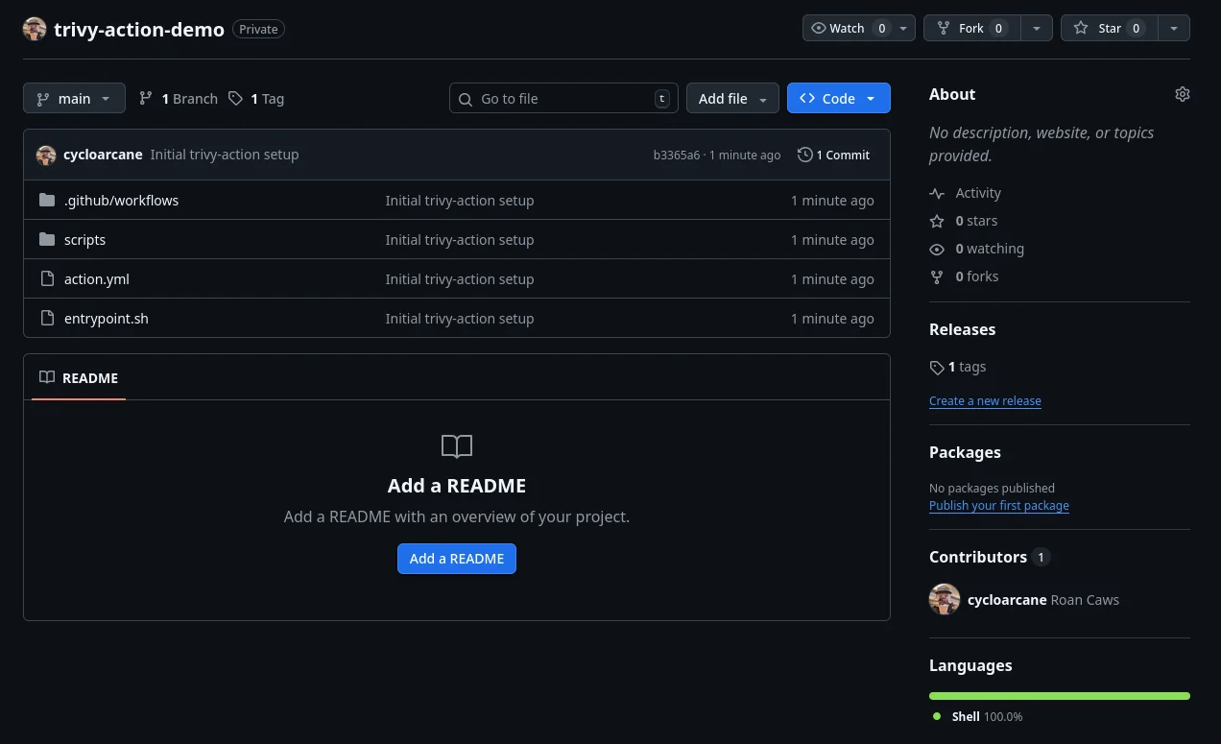The image size is (1221, 744).
Task: Open the Releases heading link
Action: tap(962, 329)
